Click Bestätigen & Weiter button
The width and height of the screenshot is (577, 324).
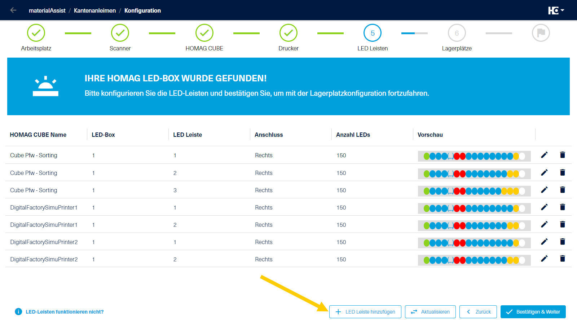(533, 312)
